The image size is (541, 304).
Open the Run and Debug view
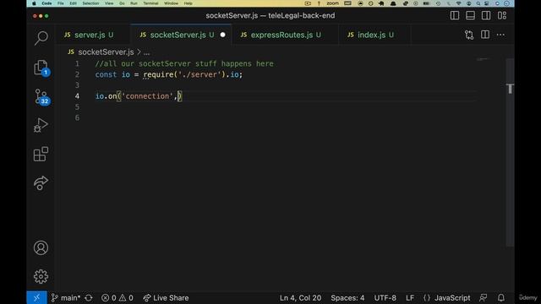point(41,125)
